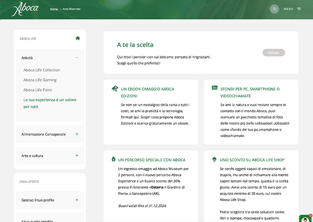Open Uno Sconto su Aboca Life Shop heading

(252, 160)
